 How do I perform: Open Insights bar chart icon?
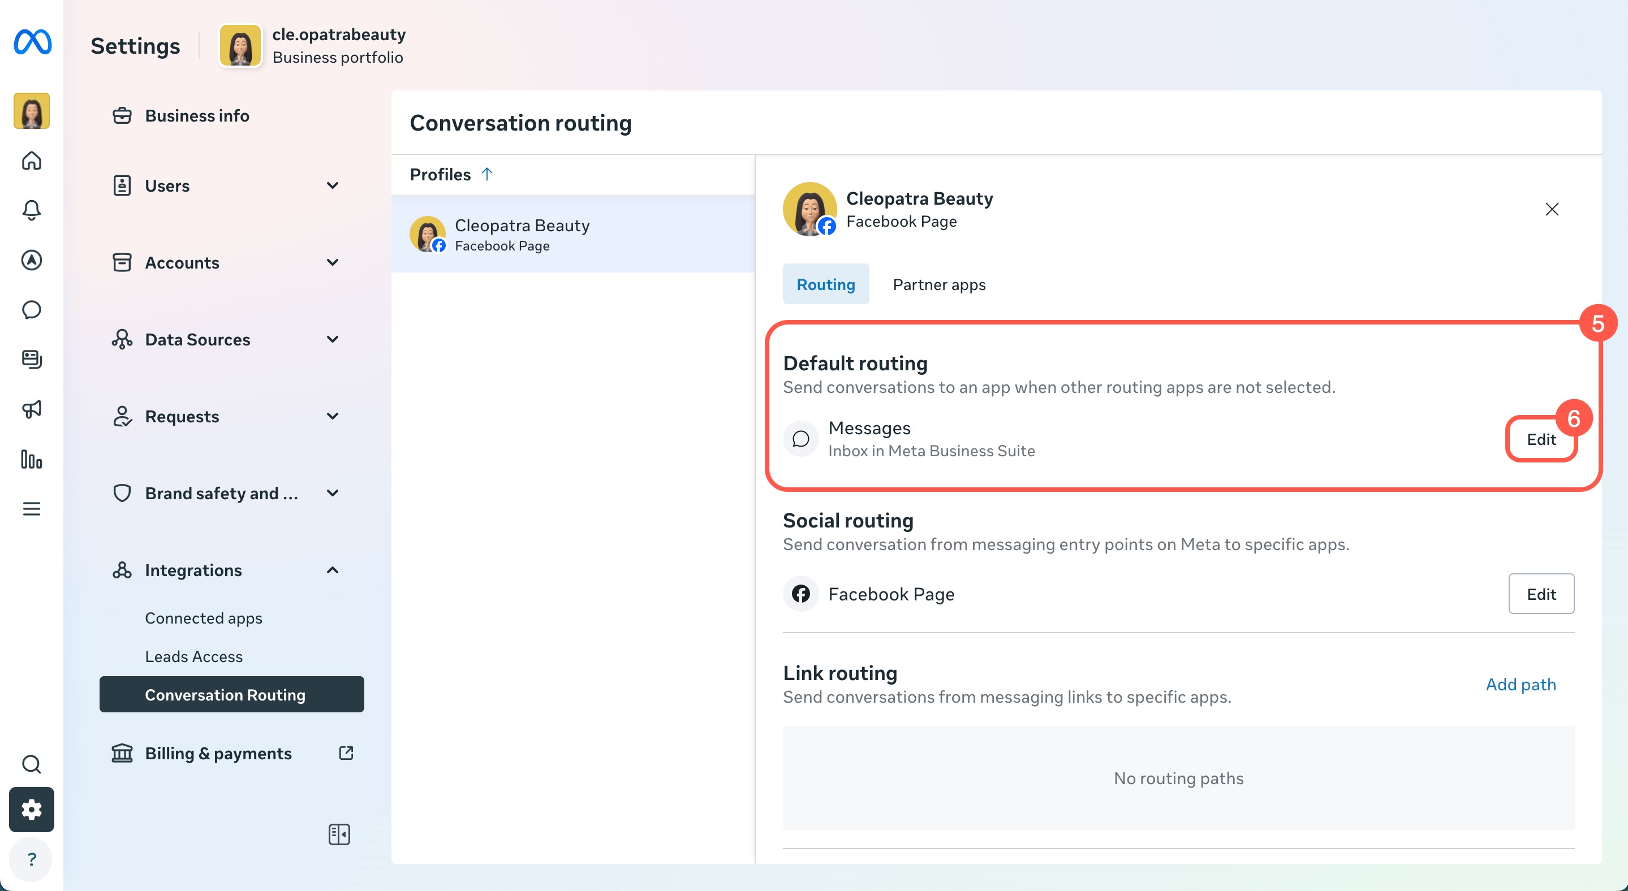(x=32, y=459)
